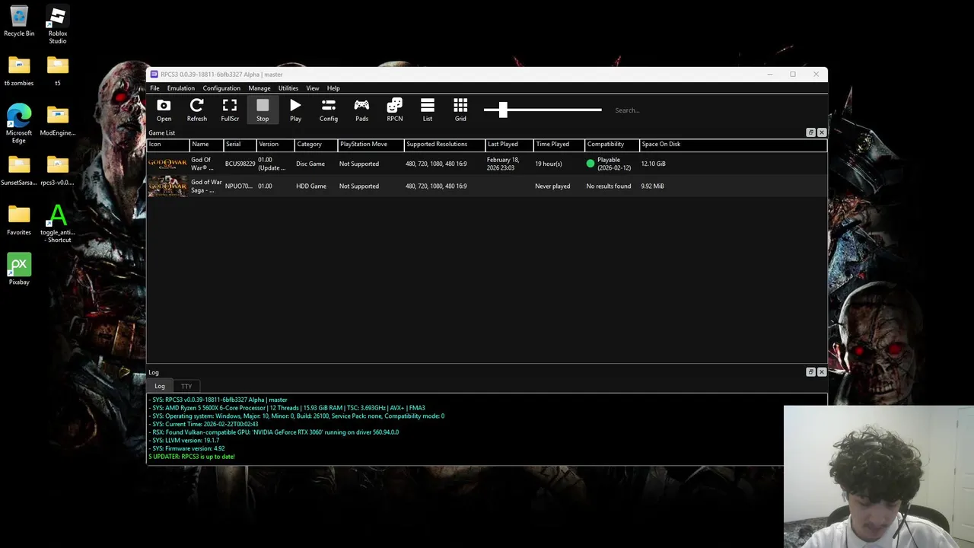Click the '12.10 GiB' disk space cell
The height and width of the screenshot is (548, 974).
(x=653, y=164)
